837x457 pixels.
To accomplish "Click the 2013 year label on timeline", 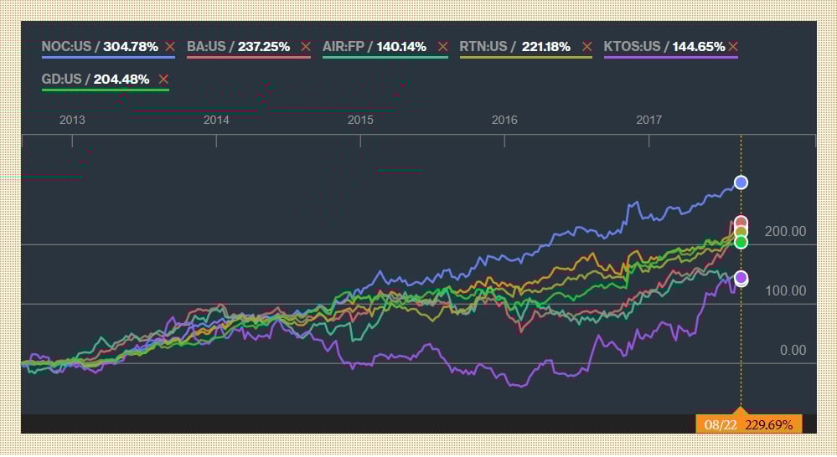I will [x=72, y=120].
